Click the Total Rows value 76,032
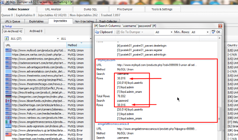 pos(121,96)
